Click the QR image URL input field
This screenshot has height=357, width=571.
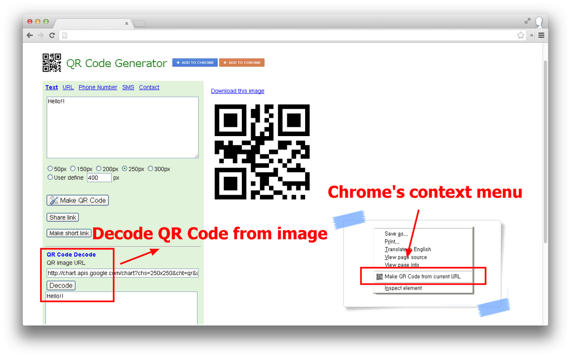tap(122, 273)
